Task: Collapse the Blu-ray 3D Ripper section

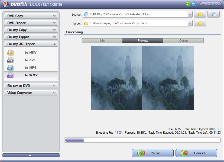Action: [x=31, y=44]
